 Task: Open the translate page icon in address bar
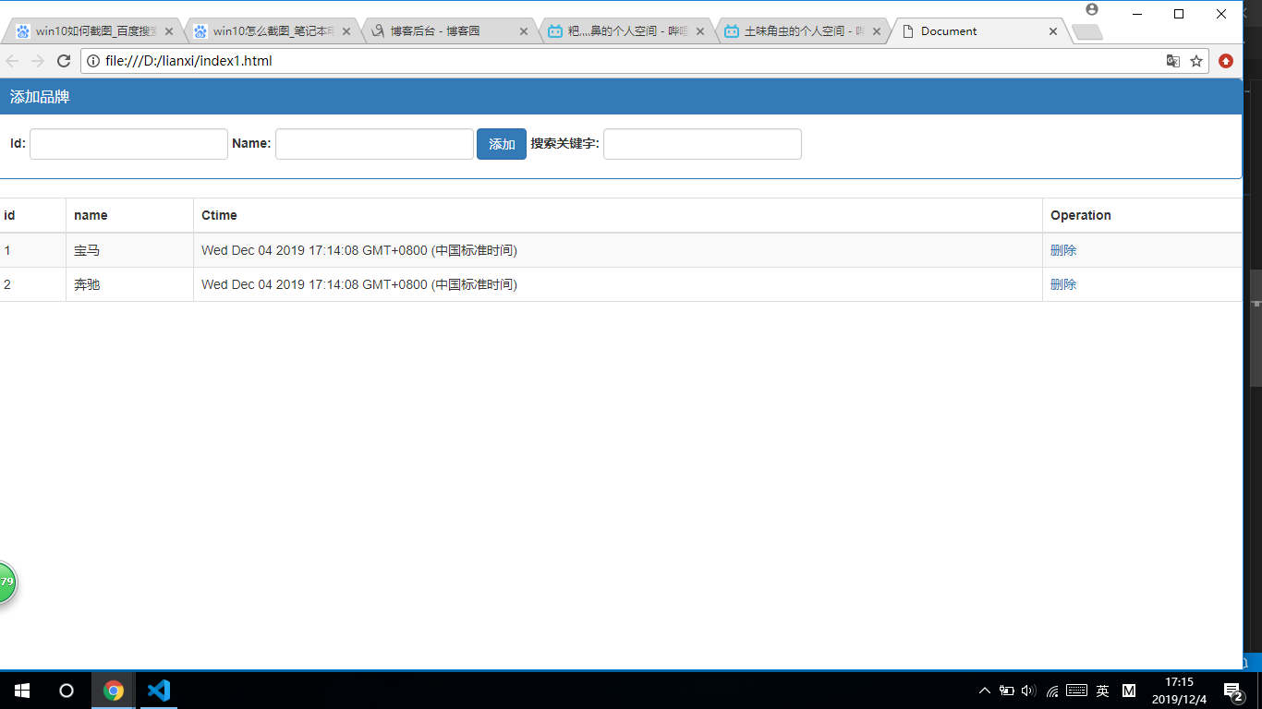1172,61
